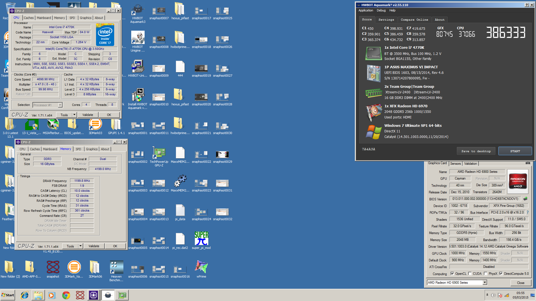Click the DRAM Frequency value 1199.8 MHz
The width and height of the screenshot is (536, 301).
click(82, 181)
